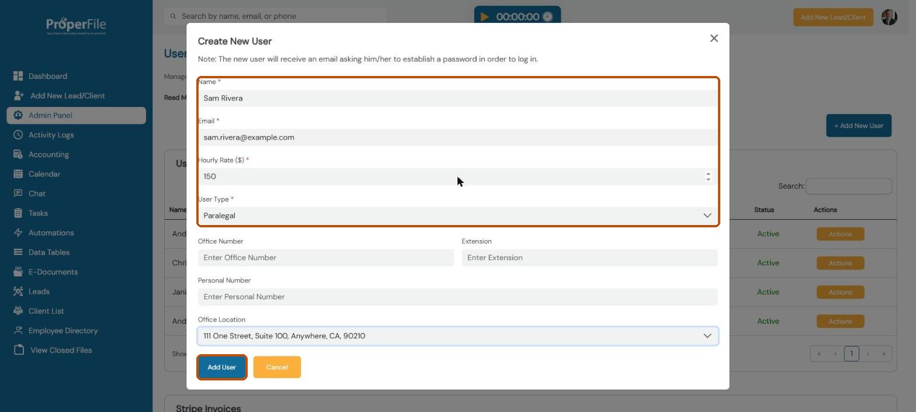The image size is (916, 412).
Task: Click the Office Number field
Action: pyautogui.click(x=326, y=258)
